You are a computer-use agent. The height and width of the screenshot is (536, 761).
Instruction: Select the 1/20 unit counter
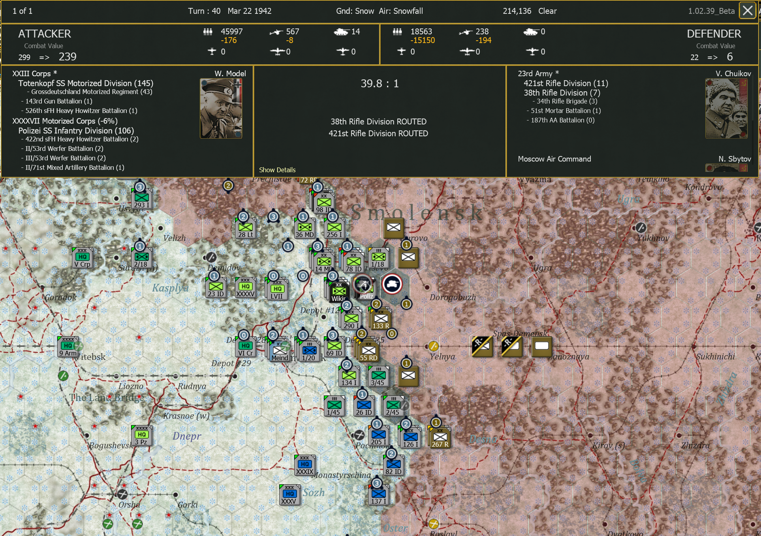click(x=310, y=352)
